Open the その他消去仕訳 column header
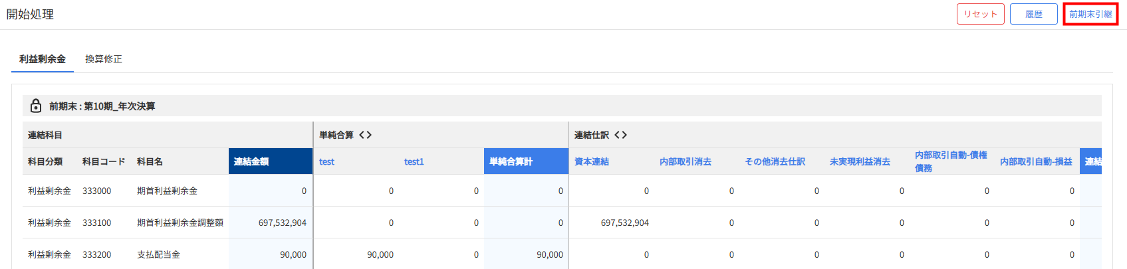Image resolution: width=1127 pixels, height=269 pixels. [x=775, y=161]
